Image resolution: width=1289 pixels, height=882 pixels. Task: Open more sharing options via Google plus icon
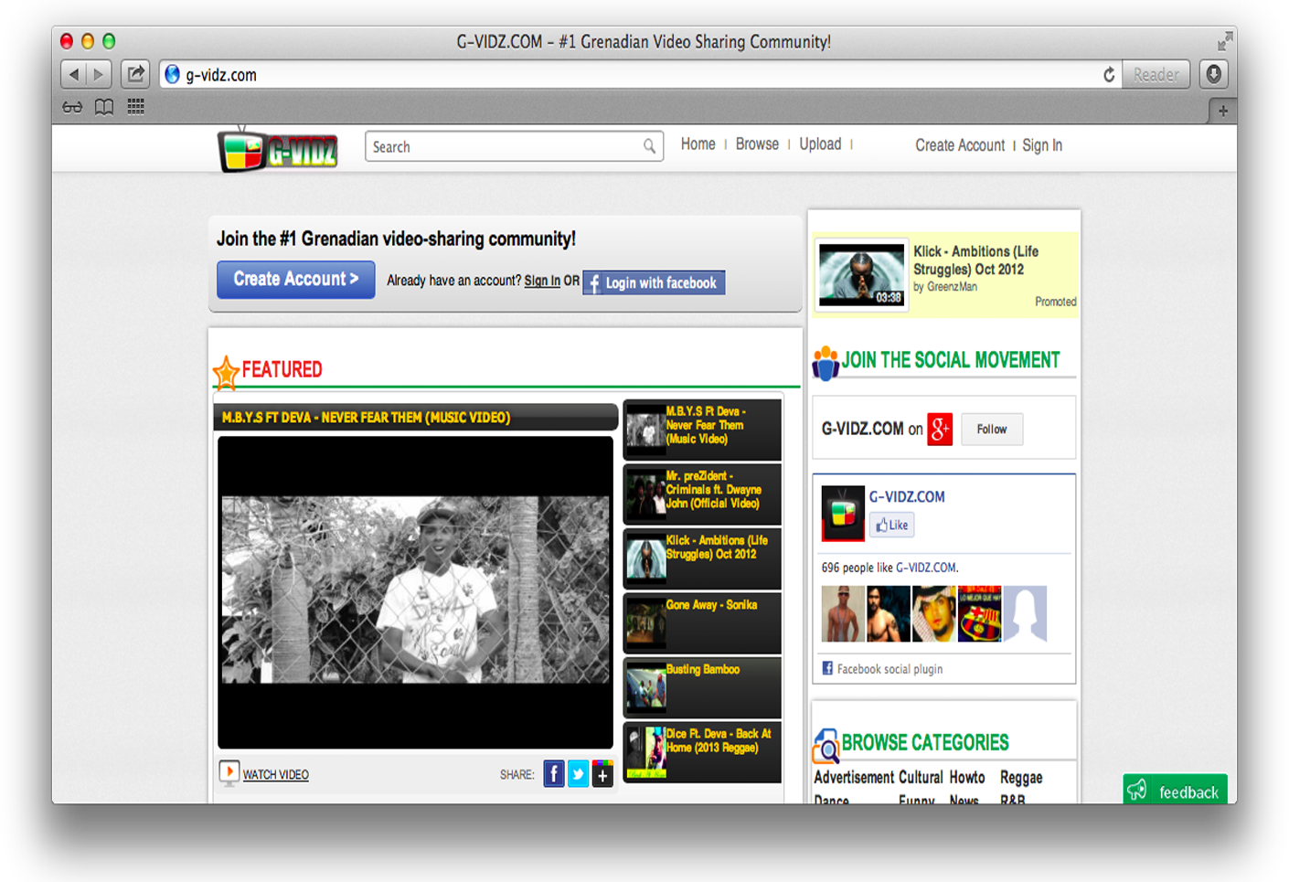[602, 773]
